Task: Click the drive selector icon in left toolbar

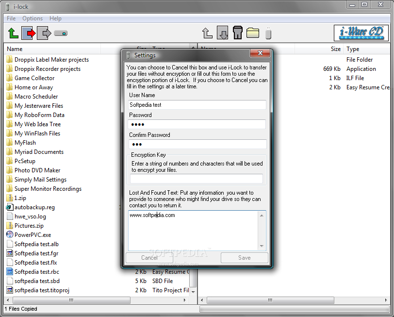Action: (61, 33)
